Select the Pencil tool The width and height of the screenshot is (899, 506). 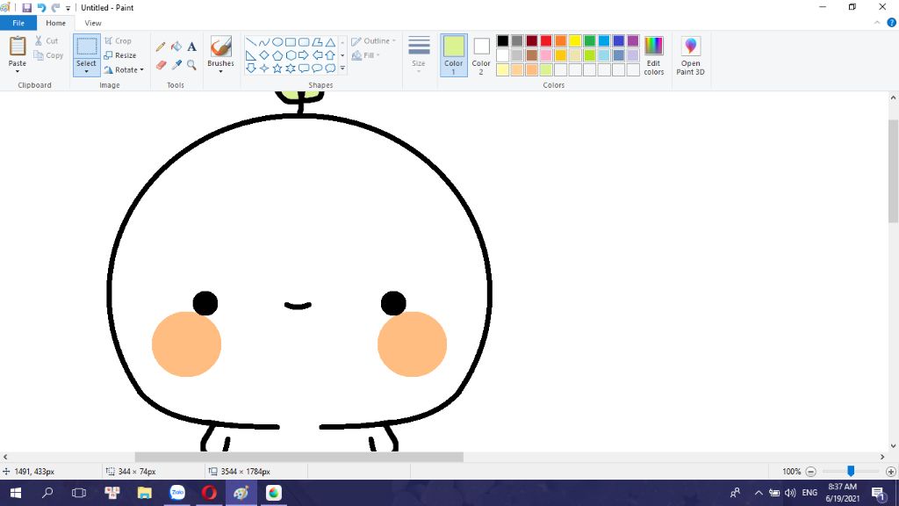(x=161, y=47)
